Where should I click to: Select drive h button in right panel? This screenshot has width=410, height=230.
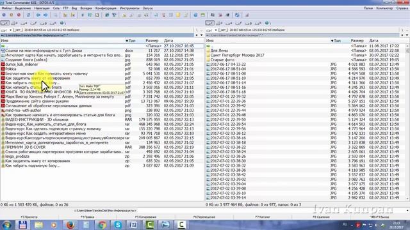coord(258,23)
